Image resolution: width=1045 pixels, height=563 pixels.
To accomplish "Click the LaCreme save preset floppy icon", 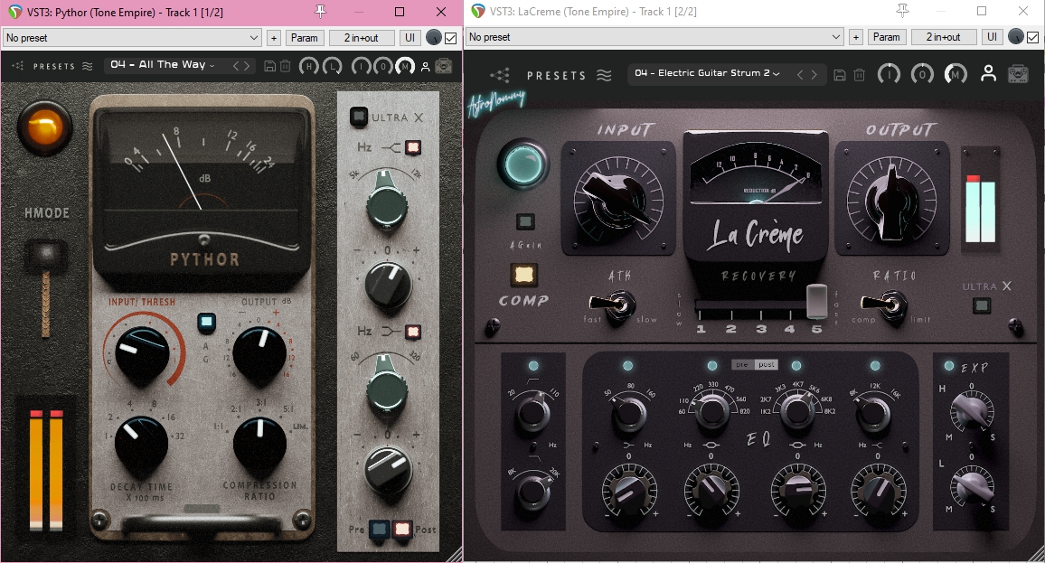I will pyautogui.click(x=840, y=75).
